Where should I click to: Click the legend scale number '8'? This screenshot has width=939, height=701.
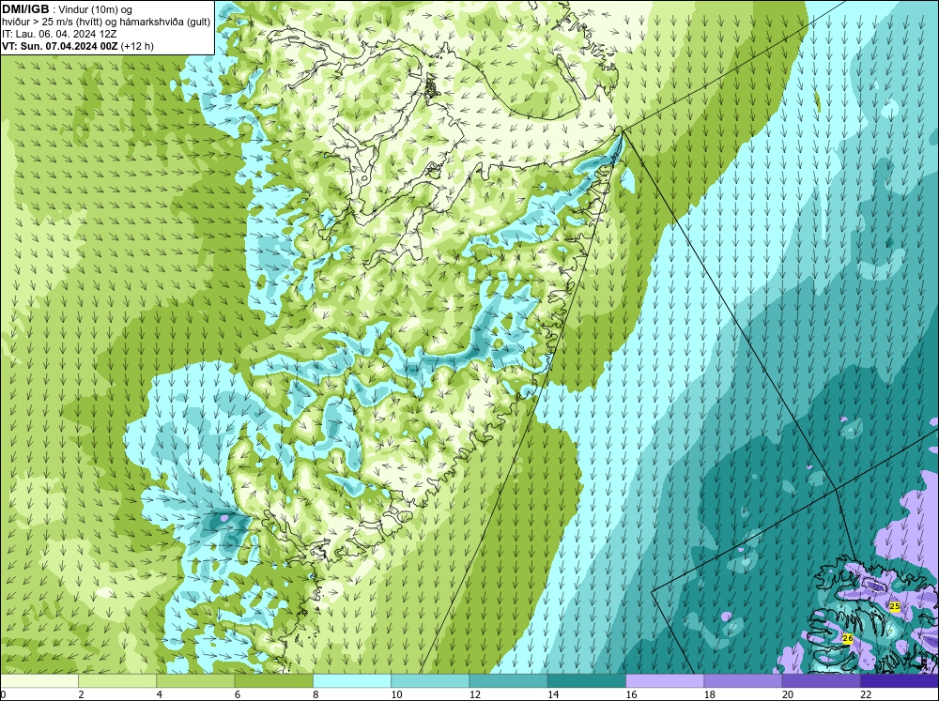[316, 694]
